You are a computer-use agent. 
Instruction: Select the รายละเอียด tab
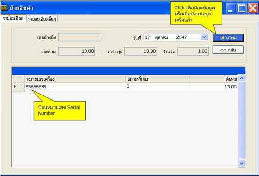[x=13, y=18]
